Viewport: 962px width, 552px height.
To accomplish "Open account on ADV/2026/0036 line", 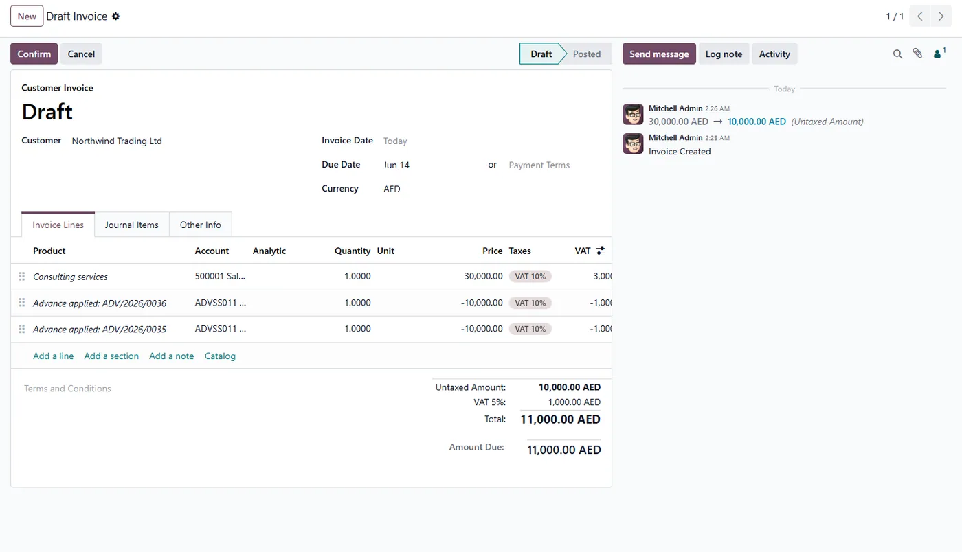I will pos(220,302).
